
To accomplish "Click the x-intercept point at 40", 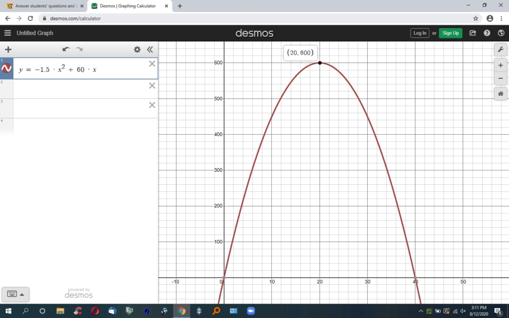I will 415,278.
